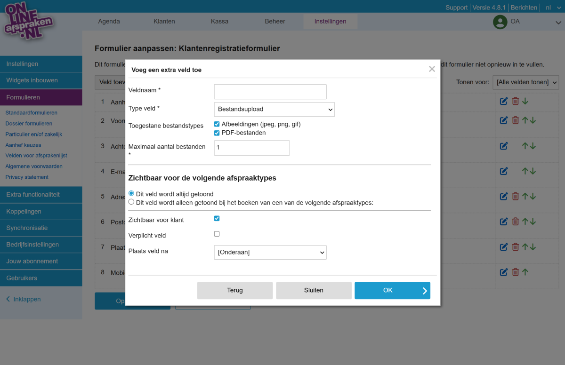565x365 pixels.
Task: Move field row 8 up with arrow
Action: [x=525, y=272]
